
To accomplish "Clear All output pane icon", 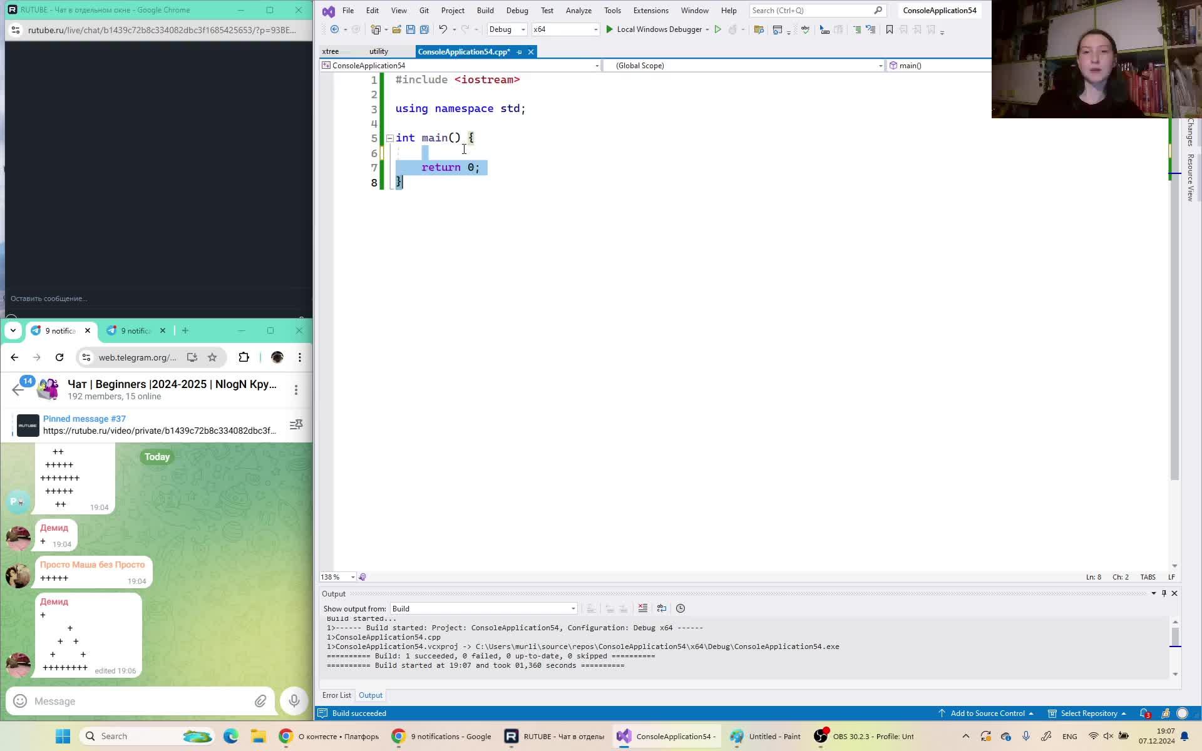I will click(643, 608).
